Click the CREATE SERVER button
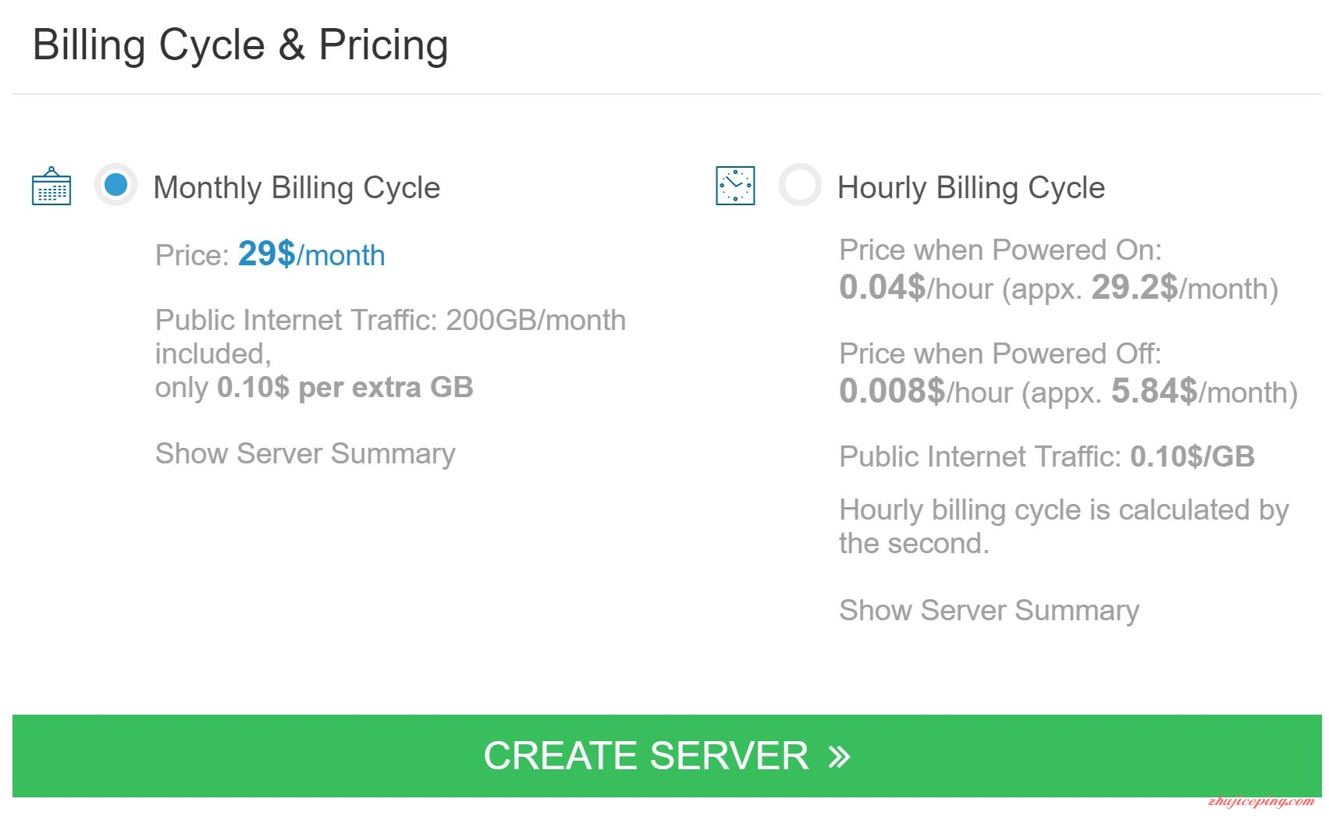 tap(667, 756)
